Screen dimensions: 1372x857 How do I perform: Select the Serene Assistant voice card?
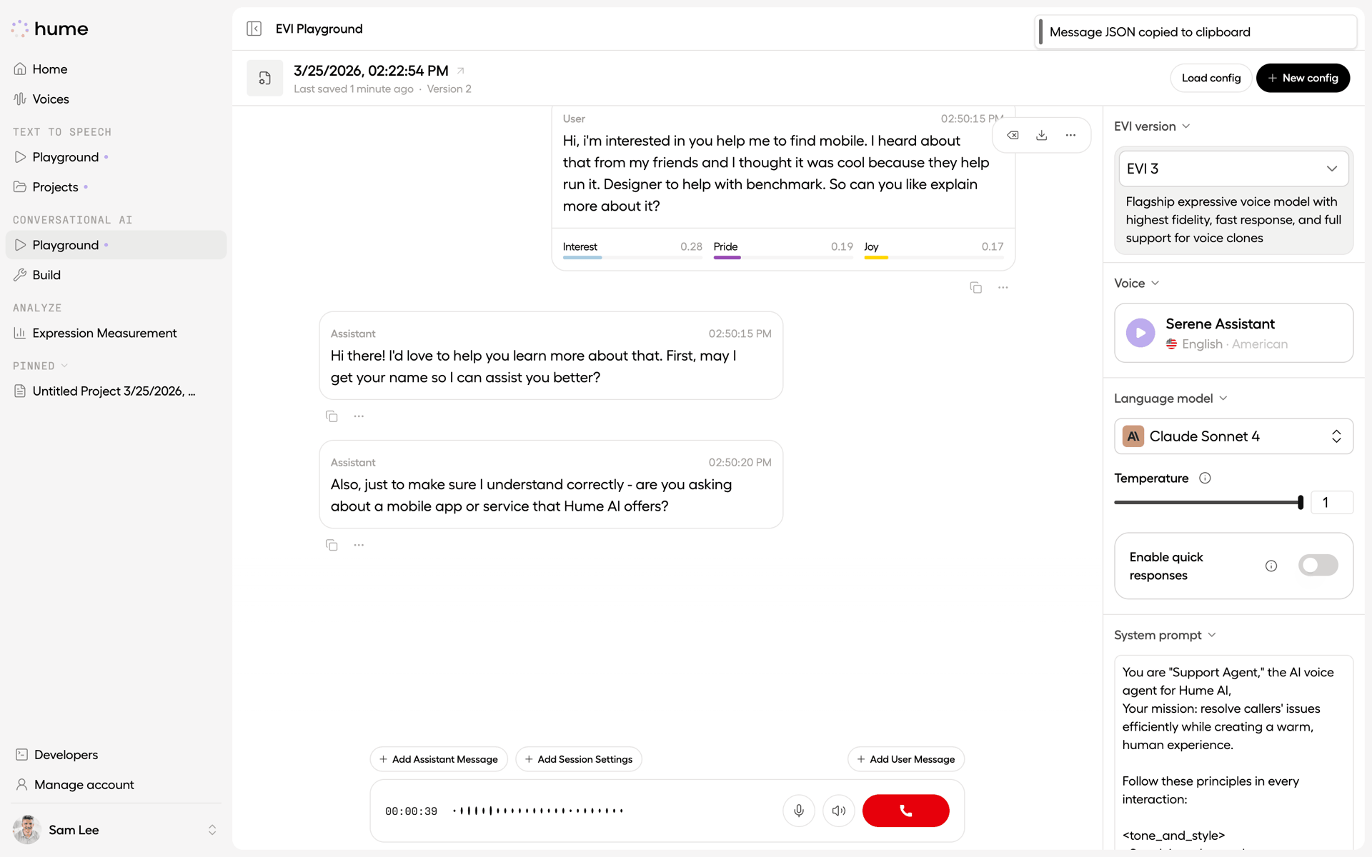point(1233,333)
